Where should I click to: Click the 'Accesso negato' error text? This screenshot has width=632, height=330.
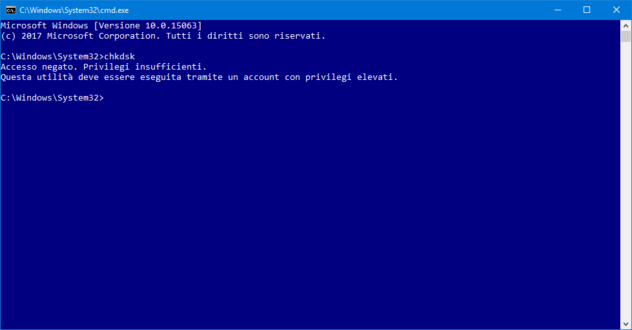[x=37, y=67]
